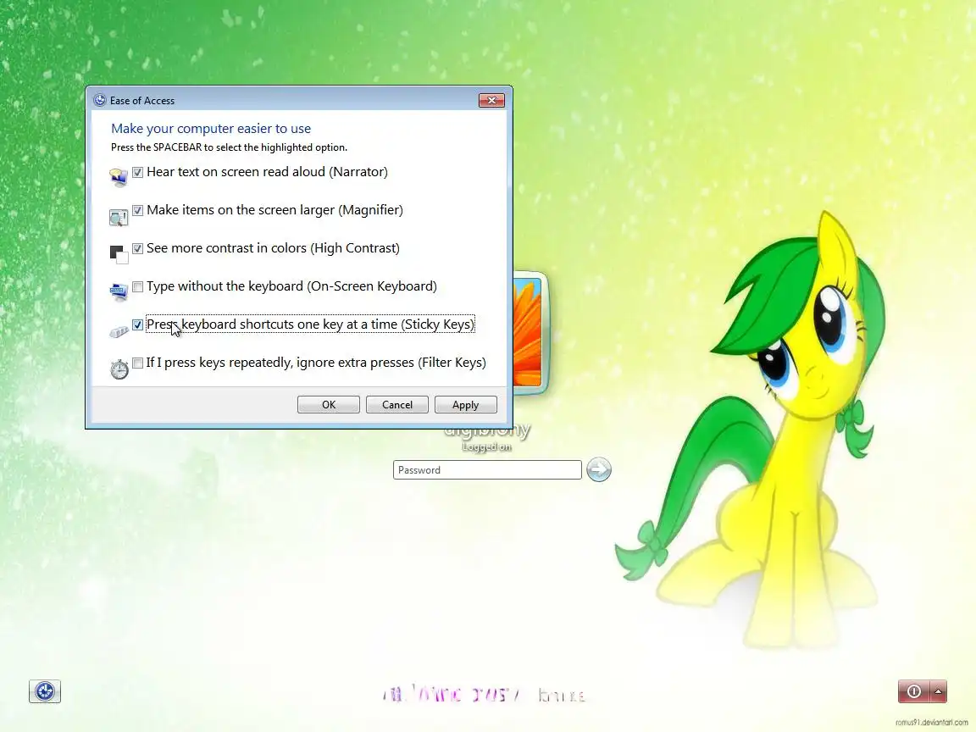Click 'If I press keys repeatedly' Filter Keys label

[316, 363]
